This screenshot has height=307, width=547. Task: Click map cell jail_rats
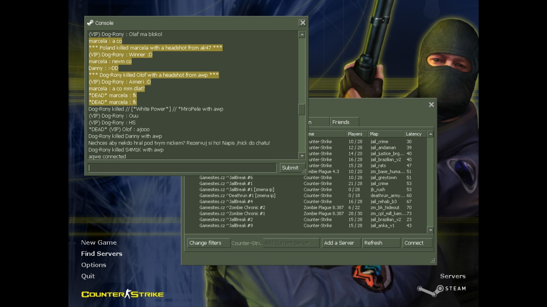point(378,166)
